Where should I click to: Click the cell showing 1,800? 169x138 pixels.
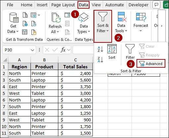click(75, 106)
